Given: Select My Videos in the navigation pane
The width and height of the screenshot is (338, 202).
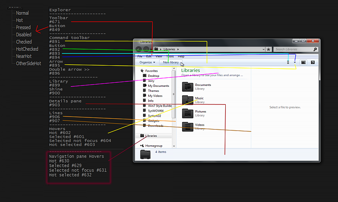Looking at the screenshot, I should [x=155, y=96].
